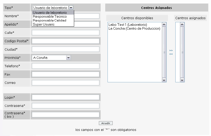Click up arrow of Centros asignados scrollbar
Viewport: 211px width, 136px height.
click(x=182, y=25)
